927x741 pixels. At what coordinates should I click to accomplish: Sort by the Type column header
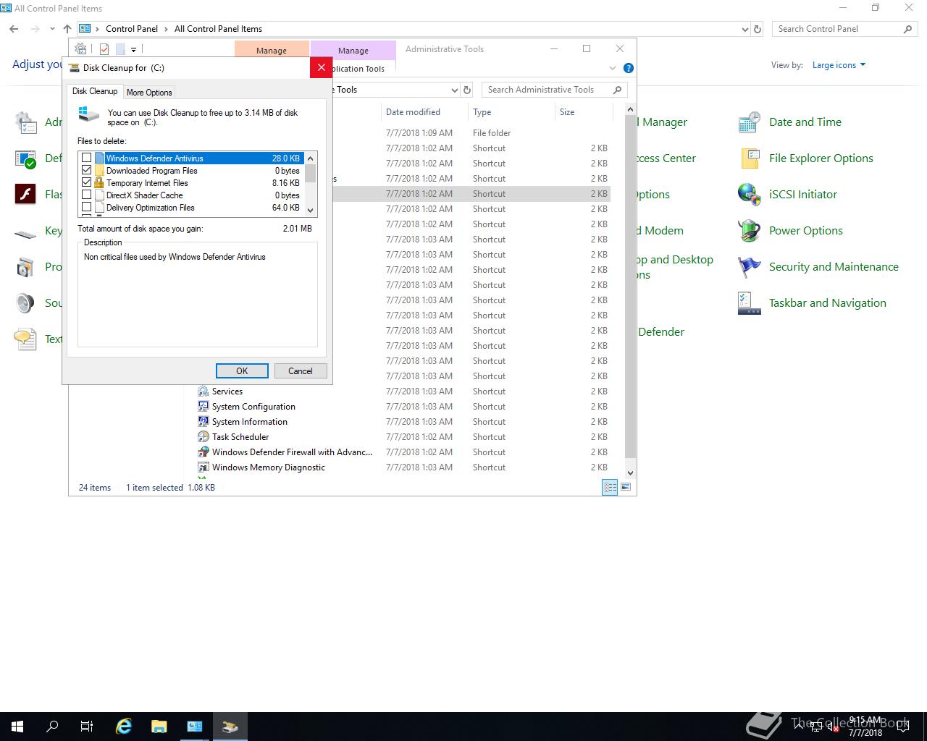point(511,112)
